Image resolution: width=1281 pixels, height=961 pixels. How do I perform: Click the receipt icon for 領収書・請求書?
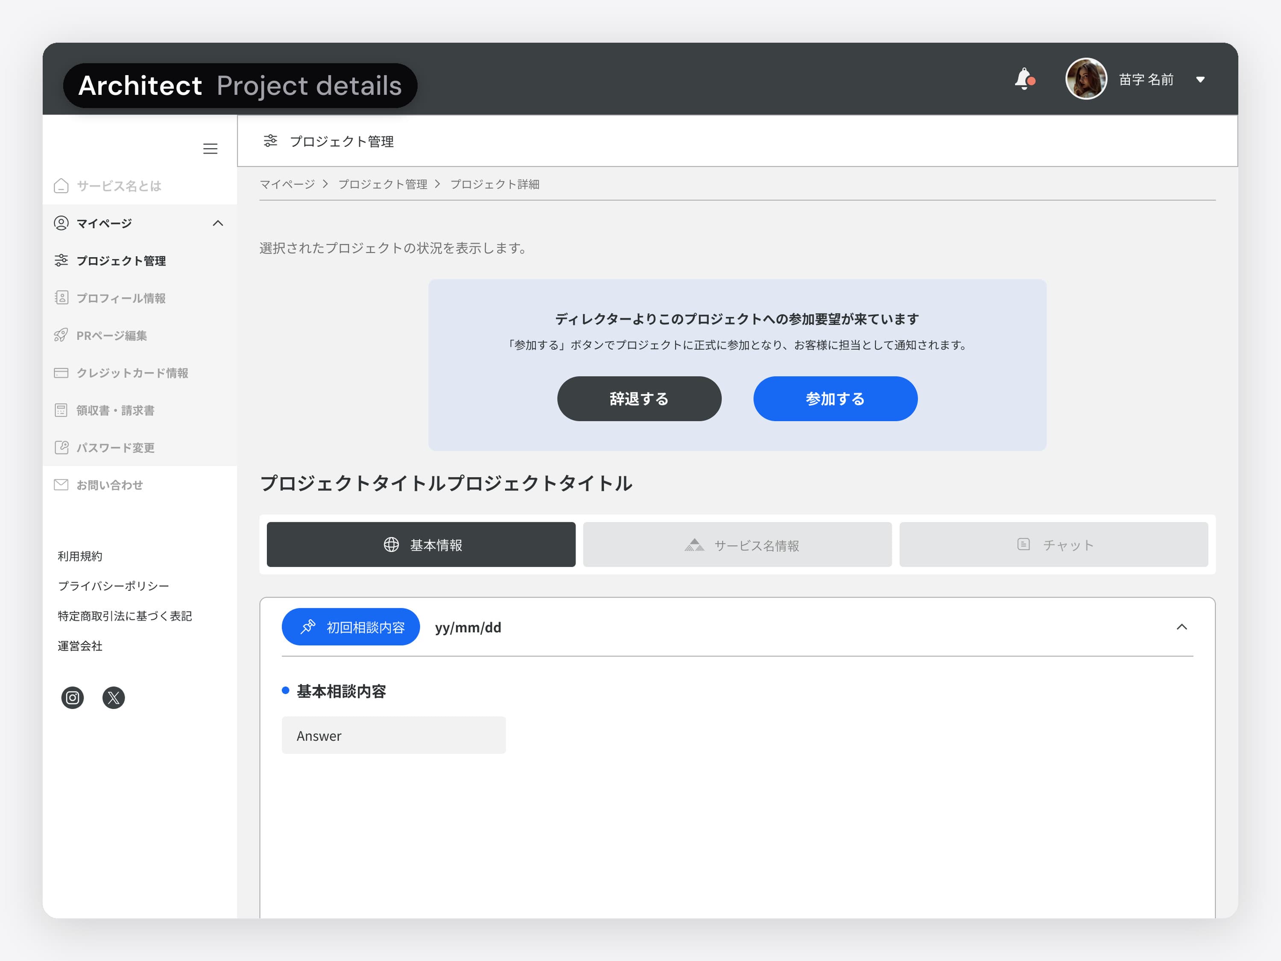coord(61,410)
